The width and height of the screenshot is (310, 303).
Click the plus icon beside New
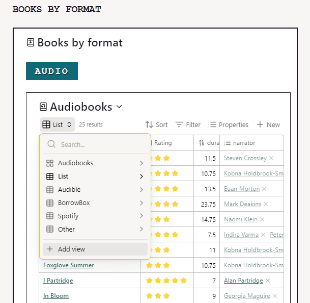pyautogui.click(x=260, y=124)
